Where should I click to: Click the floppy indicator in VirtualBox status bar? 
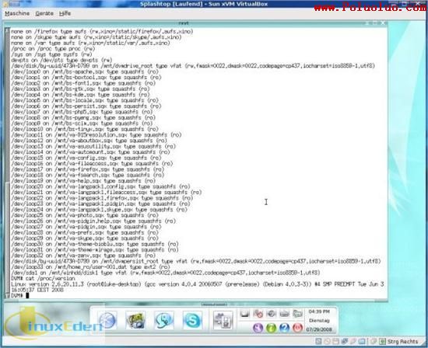click(x=335, y=342)
